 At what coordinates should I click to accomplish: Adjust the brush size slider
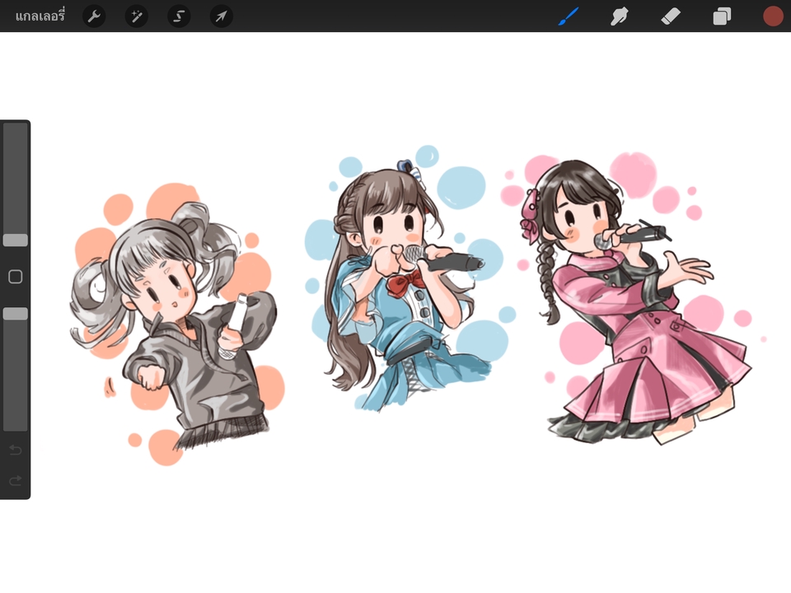[14, 239]
